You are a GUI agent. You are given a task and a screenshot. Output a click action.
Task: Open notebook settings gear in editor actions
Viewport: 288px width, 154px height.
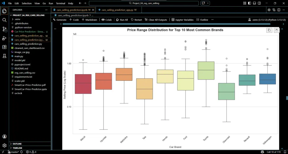(x=269, y=10)
